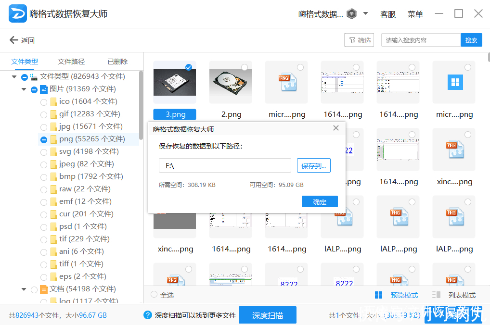Uncheck the blue checkmark on 3.png
Image resolution: width=490 pixels, height=325 pixels.
coord(189,67)
